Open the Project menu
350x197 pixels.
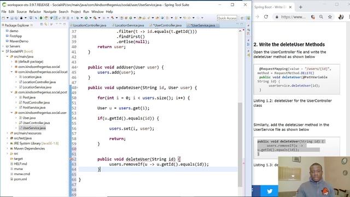tap(75, 11)
